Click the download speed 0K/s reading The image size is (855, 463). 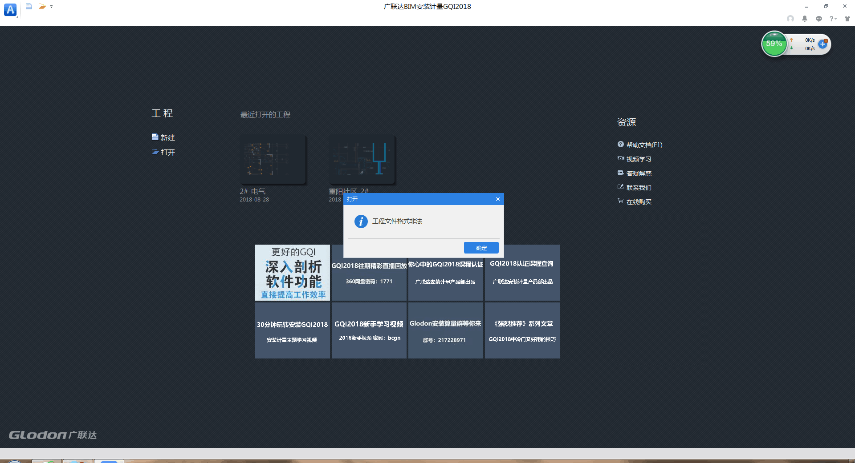coord(810,48)
